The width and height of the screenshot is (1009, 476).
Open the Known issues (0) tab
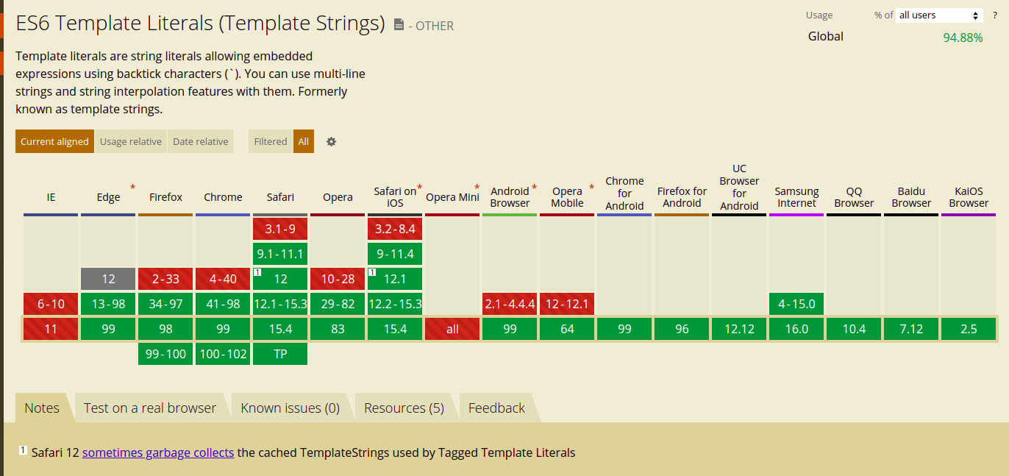290,408
